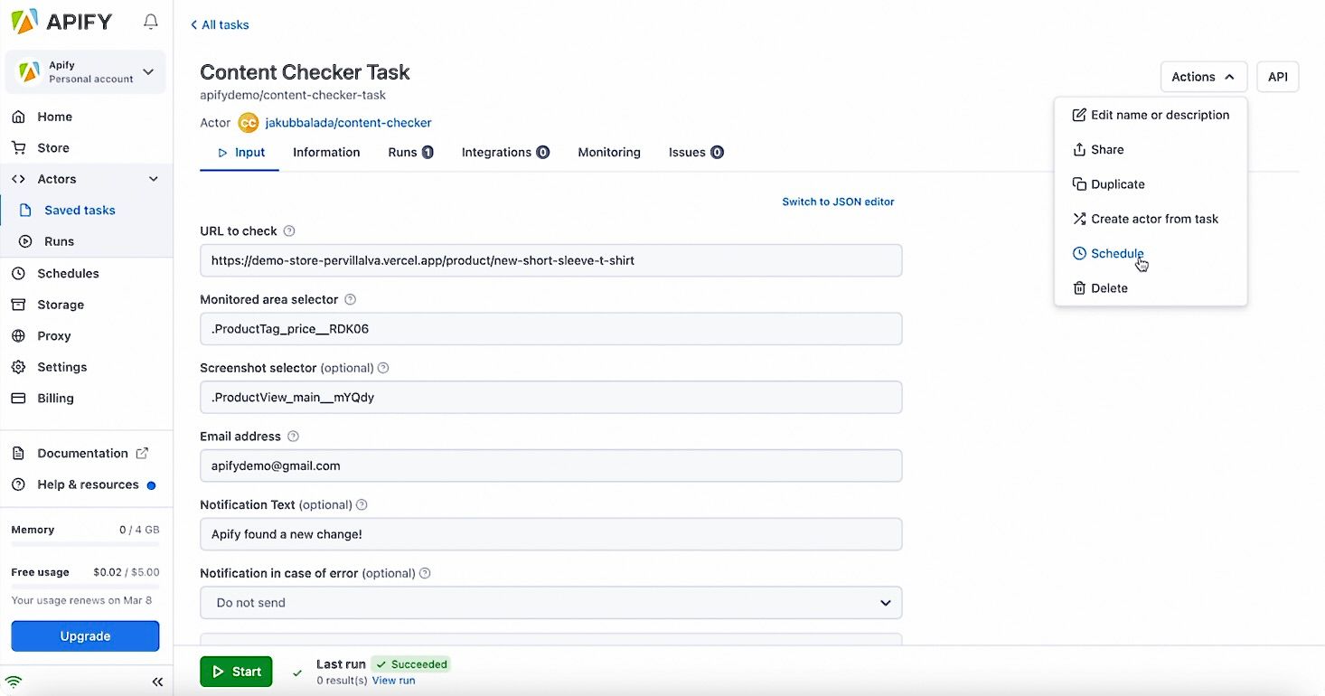Image resolution: width=1325 pixels, height=696 pixels.
Task: Click the blue Upgrade button
Action: (85, 636)
